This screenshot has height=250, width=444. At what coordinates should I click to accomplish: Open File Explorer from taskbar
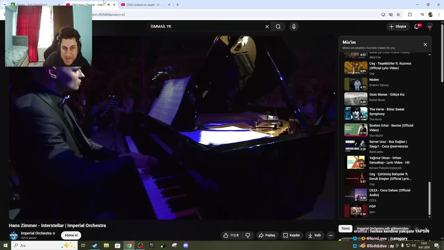point(106,245)
